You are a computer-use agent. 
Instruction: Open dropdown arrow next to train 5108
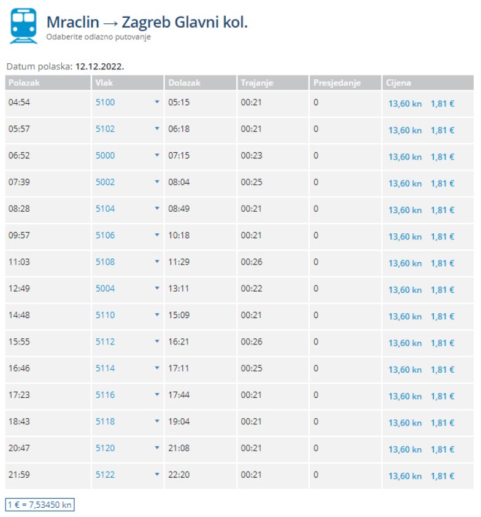coord(157,262)
